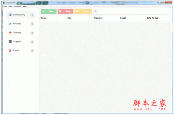Click the Downloading count badge
This screenshot has width=174, height=115.
point(32,15)
